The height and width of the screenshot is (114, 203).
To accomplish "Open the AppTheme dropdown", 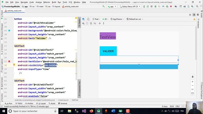I will pyautogui.click(x=117, y=19).
